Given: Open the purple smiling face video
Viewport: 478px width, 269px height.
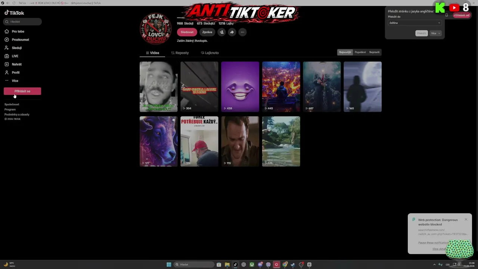Looking at the screenshot, I should [240, 87].
